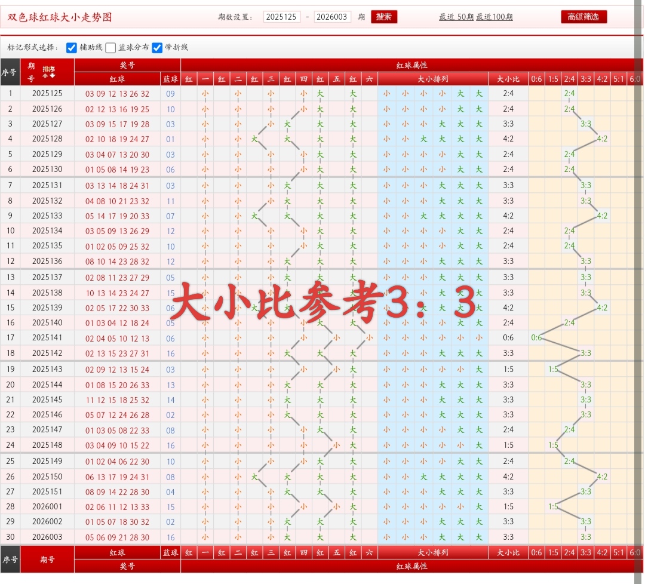Click the 搜索 button
645x584 pixels.
click(x=384, y=17)
